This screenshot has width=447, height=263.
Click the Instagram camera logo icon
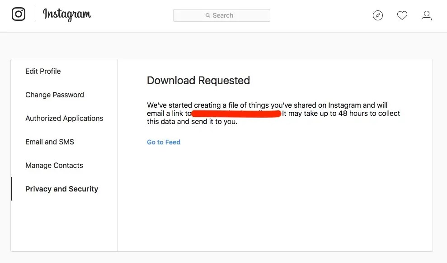click(19, 14)
